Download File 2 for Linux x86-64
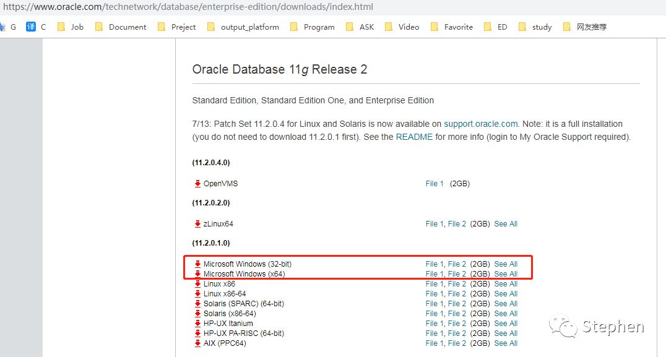Screen dimensions: 666x357 tap(457, 294)
